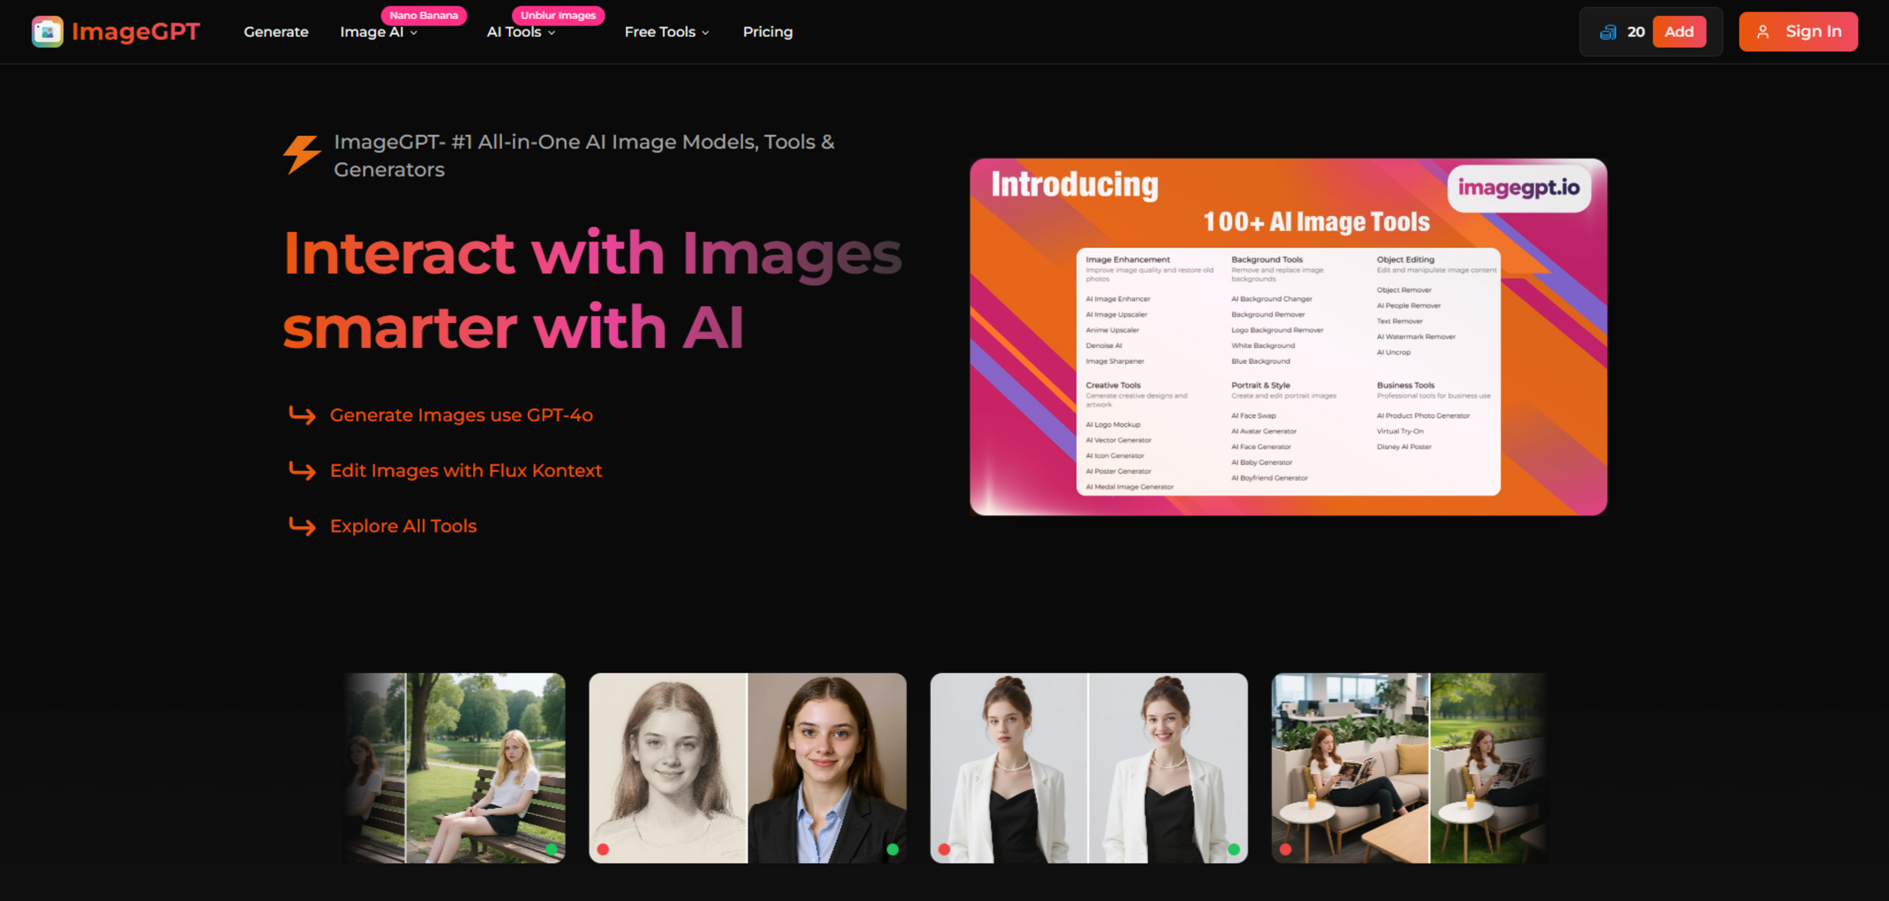Screen dimensions: 1889x901
Task: Click the red dot on office sofa image
Action: point(1285,850)
